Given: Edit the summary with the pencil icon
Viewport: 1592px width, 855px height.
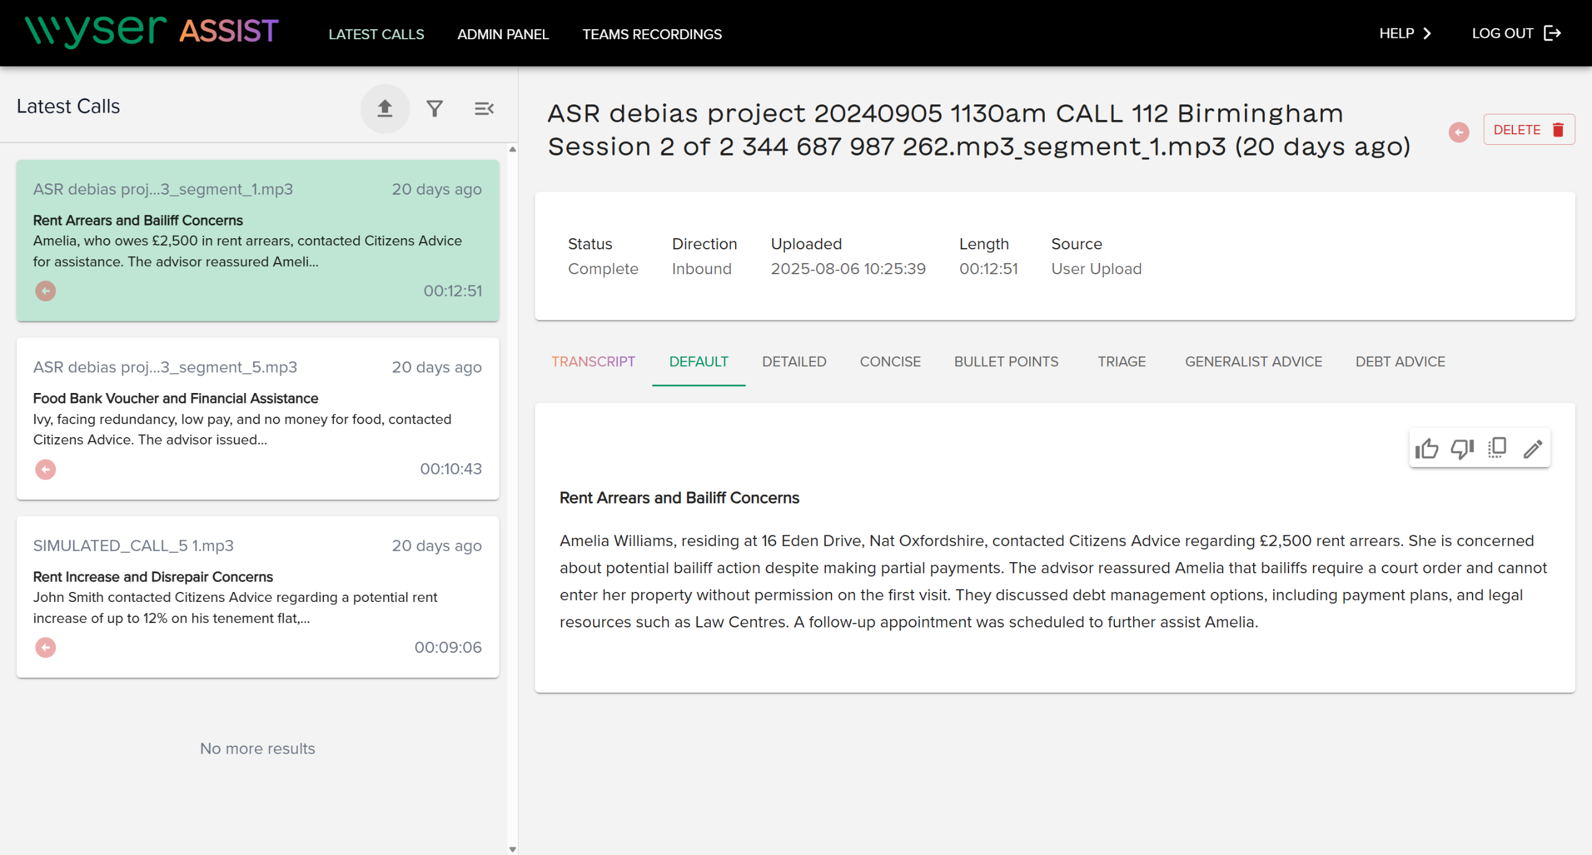Looking at the screenshot, I should pyautogui.click(x=1532, y=448).
